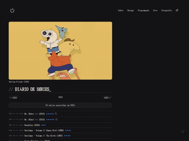This screenshot has width=189, height=141.
Task: Click the Smiling Friends banner image
Action: [x=61, y=50]
